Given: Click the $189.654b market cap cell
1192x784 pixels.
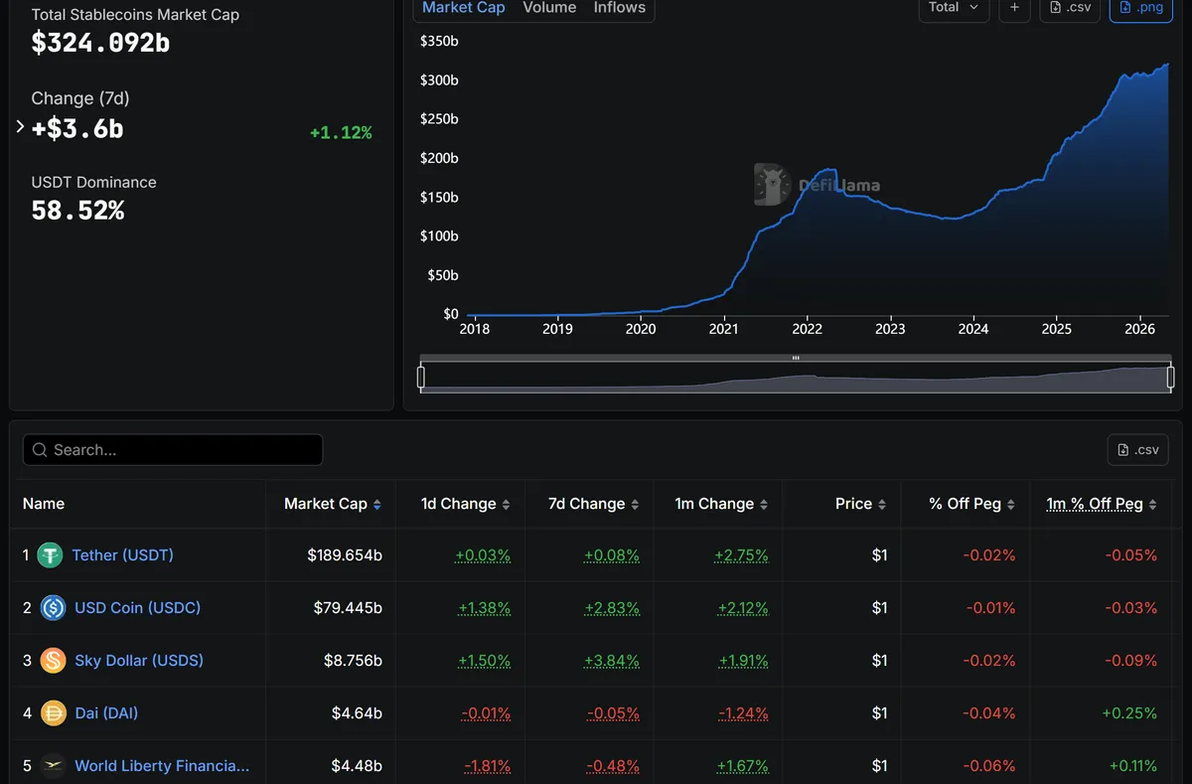Looking at the screenshot, I should (x=345, y=555).
